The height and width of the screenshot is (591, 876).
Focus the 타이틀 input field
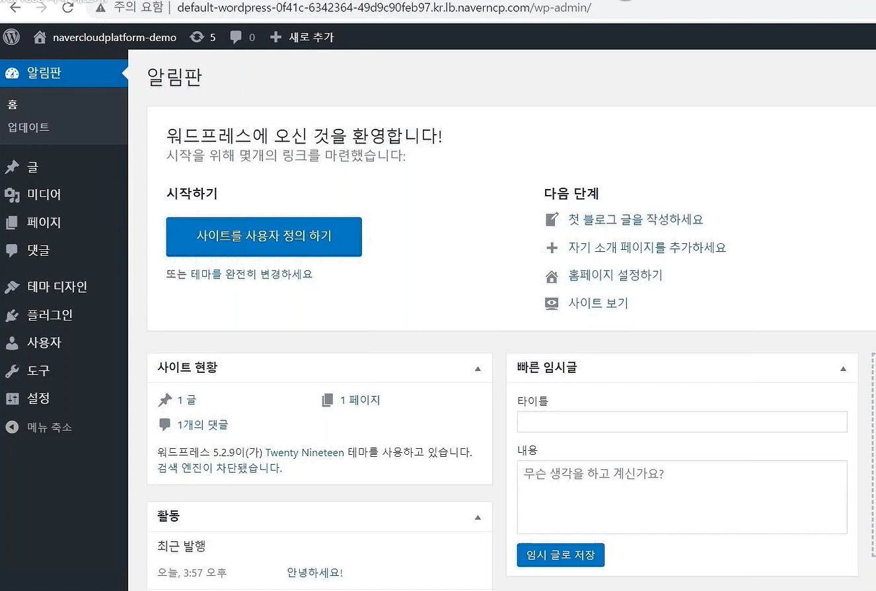pyautogui.click(x=682, y=422)
